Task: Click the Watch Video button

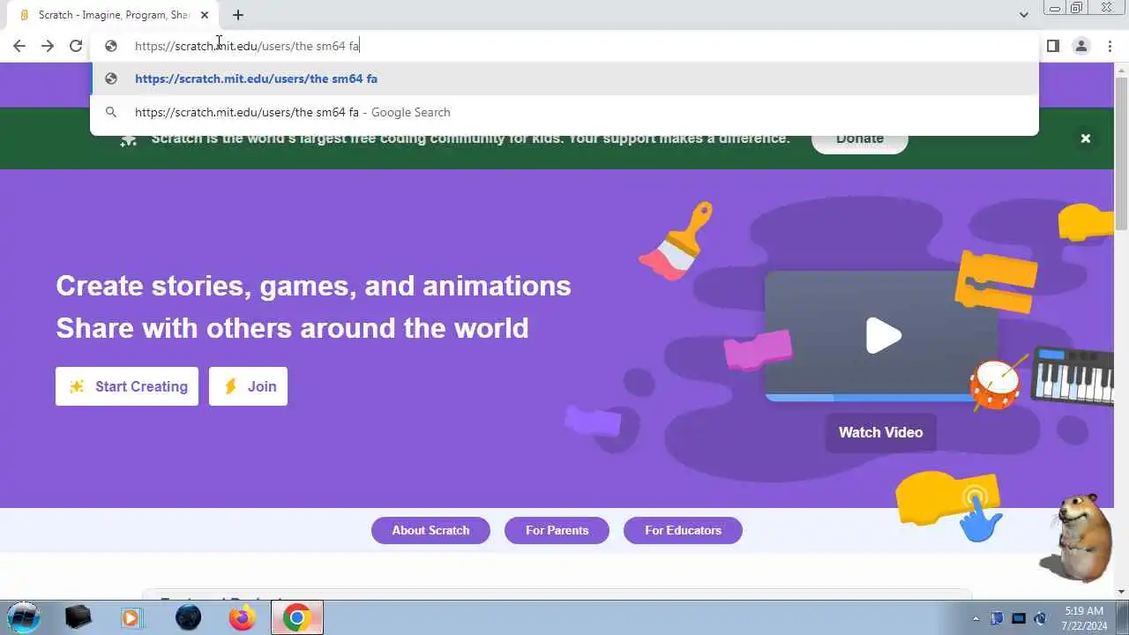Action: pyautogui.click(x=880, y=432)
